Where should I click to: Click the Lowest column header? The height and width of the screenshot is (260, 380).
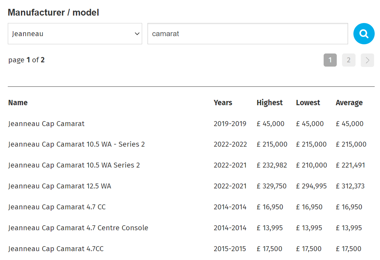(308, 103)
